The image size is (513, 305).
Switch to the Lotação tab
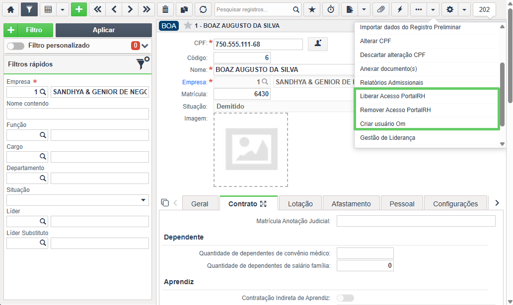point(300,204)
